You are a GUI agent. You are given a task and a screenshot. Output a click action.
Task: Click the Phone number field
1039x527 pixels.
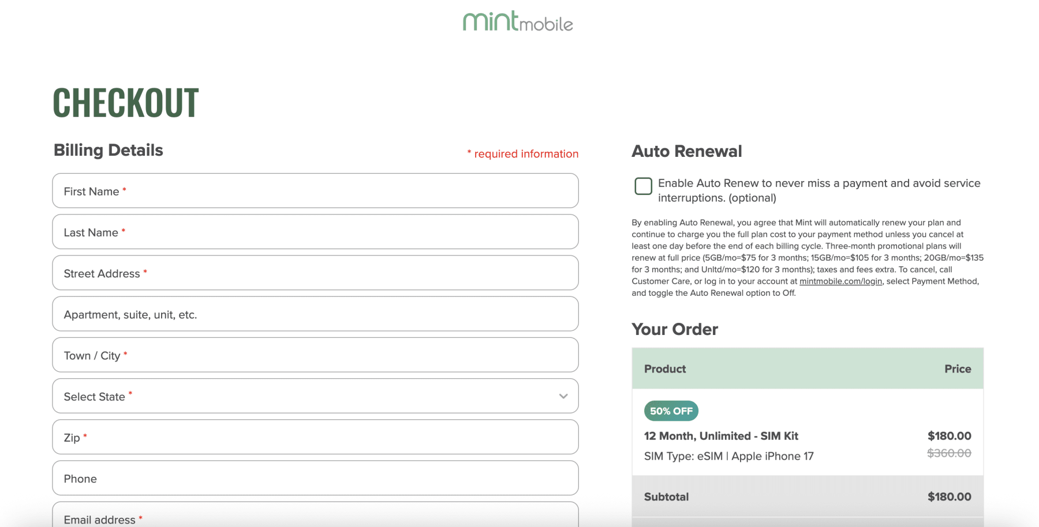[x=315, y=478]
